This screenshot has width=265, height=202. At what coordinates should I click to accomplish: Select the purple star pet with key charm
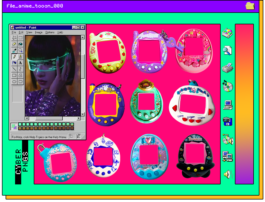tap(150, 52)
